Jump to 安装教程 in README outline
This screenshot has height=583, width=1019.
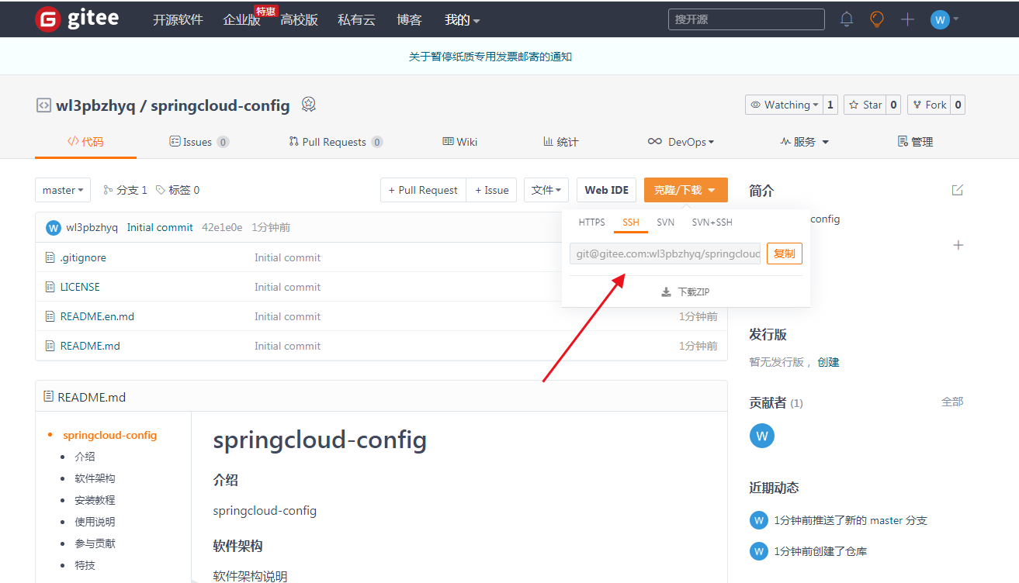point(95,500)
